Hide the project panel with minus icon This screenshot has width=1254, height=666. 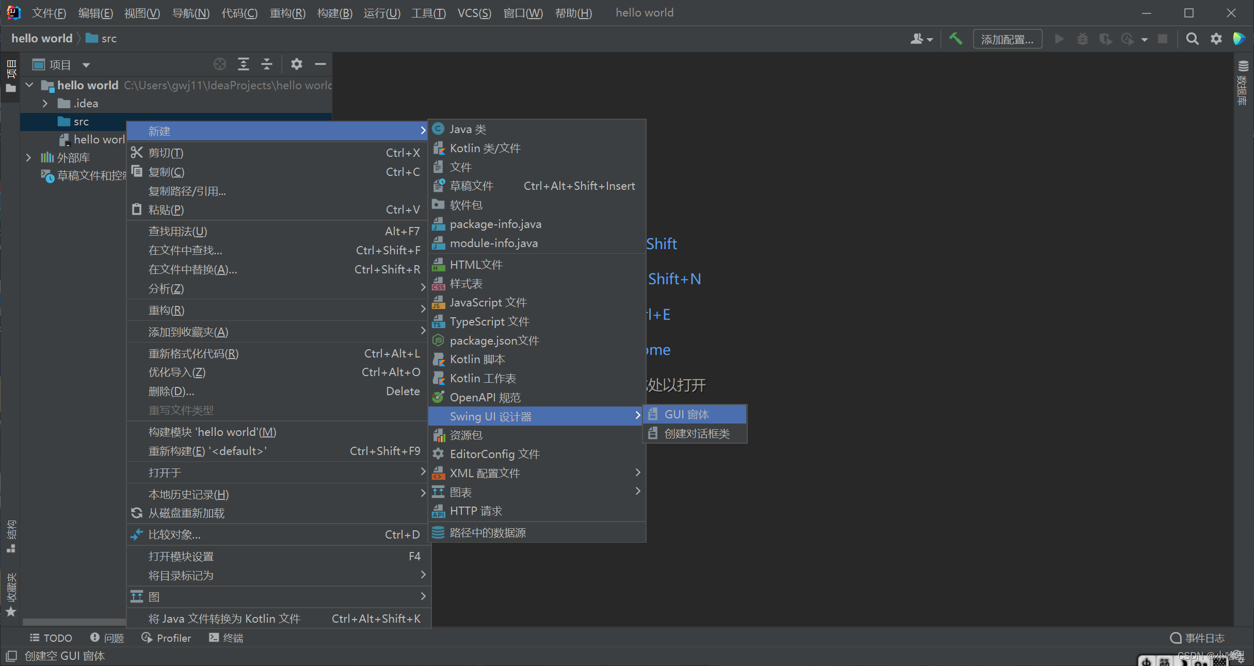coord(320,64)
